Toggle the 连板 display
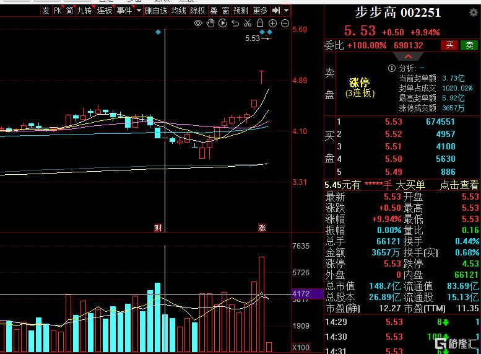Screen dimensions: 481x354 click(x=105, y=11)
